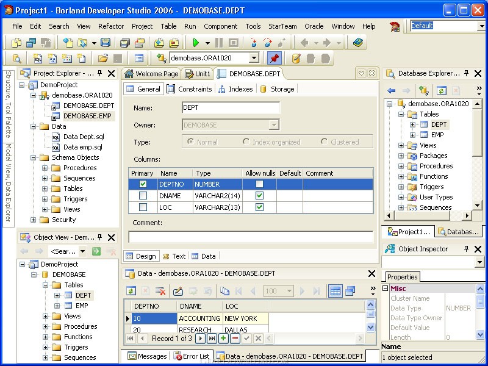Click the copy records icon in Data toolbar
Viewport: 488px width, 366px height.
224,291
